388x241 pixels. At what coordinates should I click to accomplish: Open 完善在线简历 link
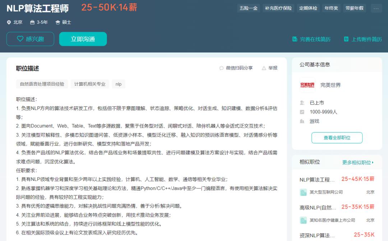pyautogui.click(x=311, y=39)
